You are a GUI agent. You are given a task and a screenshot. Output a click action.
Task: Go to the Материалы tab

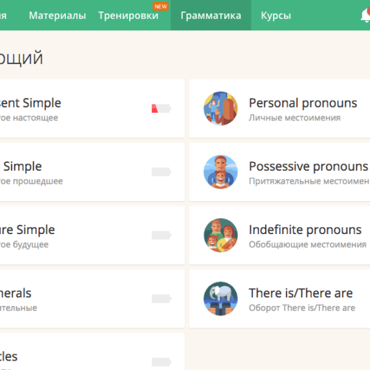[57, 15]
